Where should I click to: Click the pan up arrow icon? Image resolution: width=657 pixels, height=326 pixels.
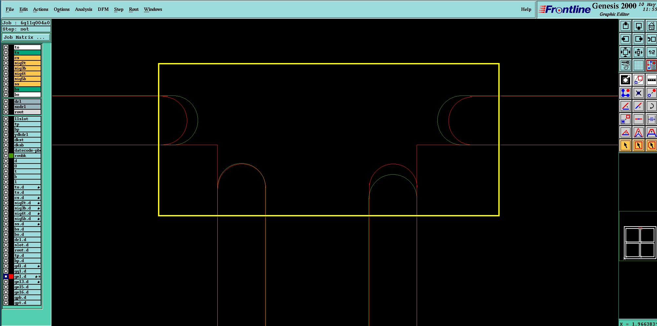coord(625,26)
